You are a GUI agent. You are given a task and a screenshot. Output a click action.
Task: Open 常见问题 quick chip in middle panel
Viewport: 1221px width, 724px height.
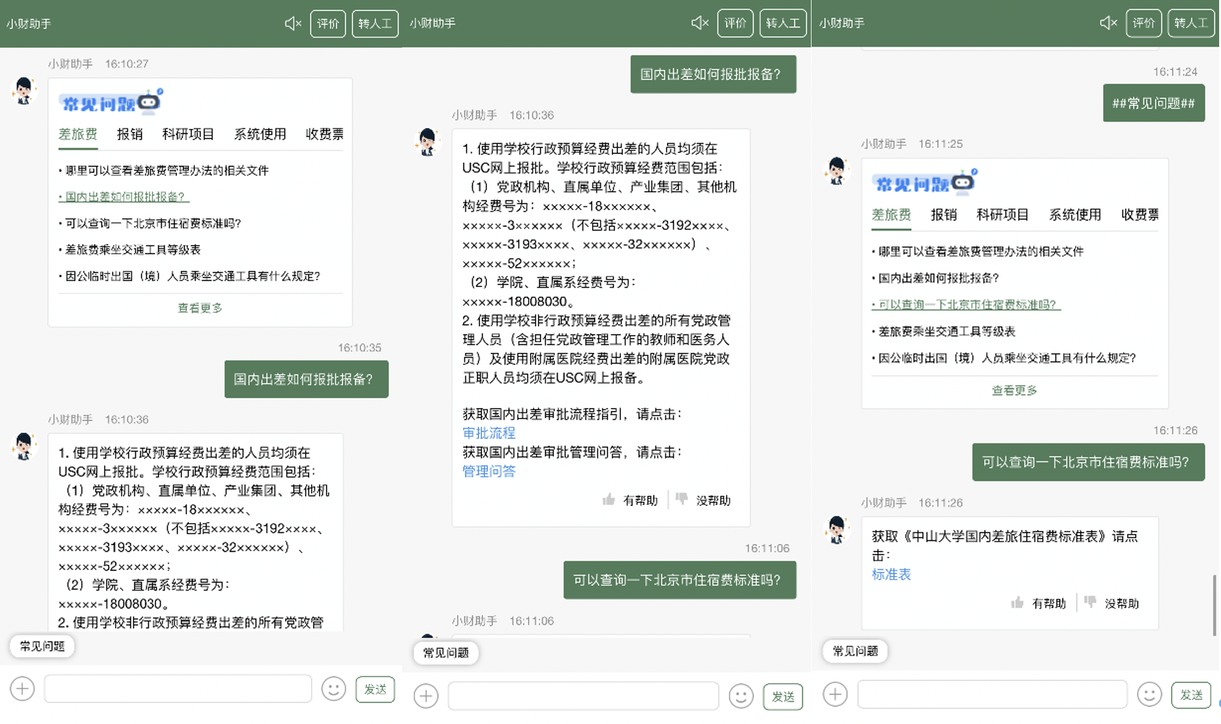[x=446, y=653]
